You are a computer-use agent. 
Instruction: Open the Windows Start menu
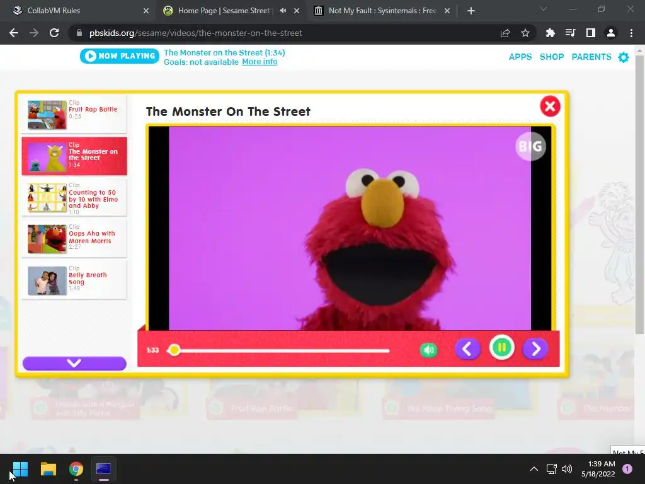(20, 469)
